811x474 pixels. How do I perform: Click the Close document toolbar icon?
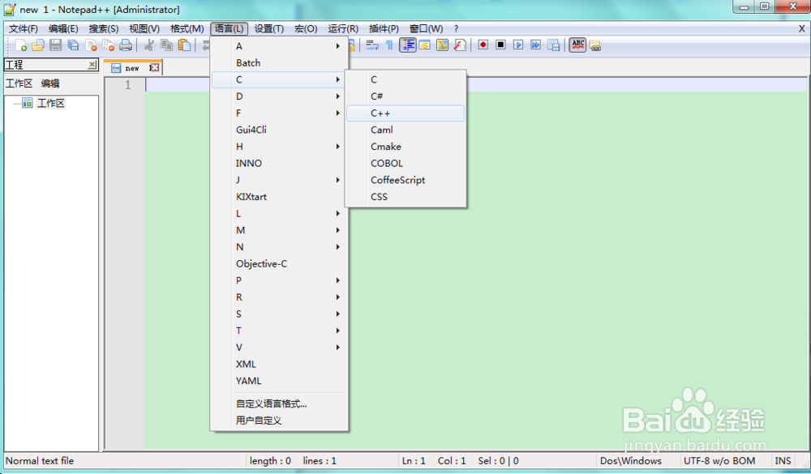point(91,45)
